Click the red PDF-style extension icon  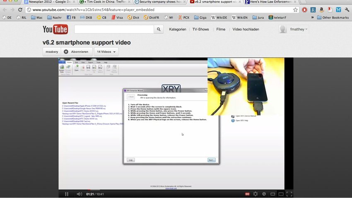tap(330, 10)
